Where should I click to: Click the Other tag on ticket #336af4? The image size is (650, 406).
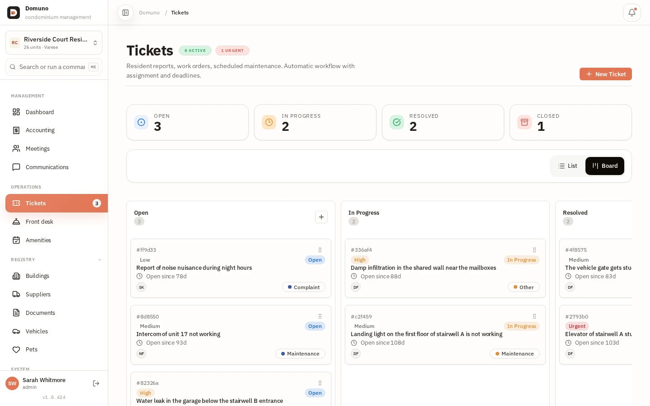click(x=524, y=287)
